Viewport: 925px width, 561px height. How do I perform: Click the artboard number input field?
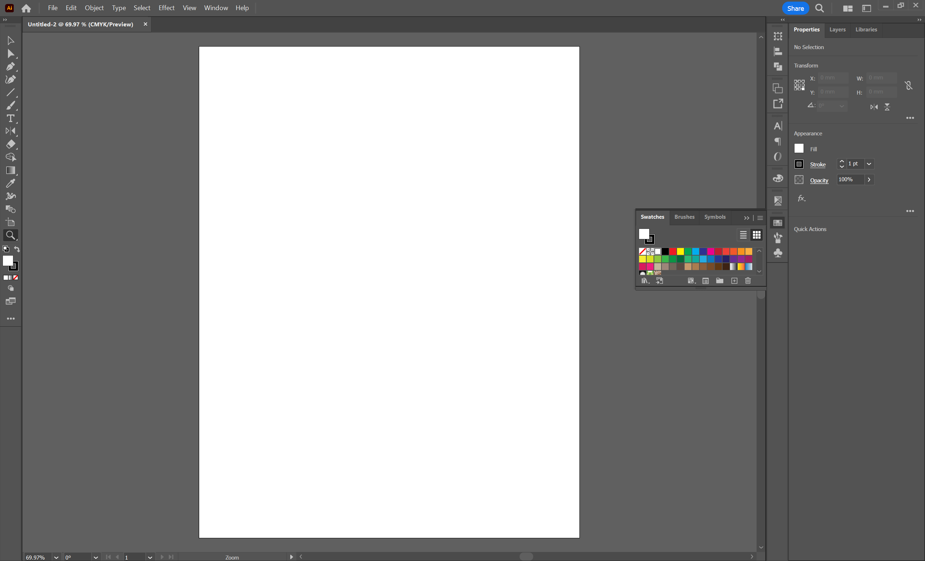click(134, 557)
